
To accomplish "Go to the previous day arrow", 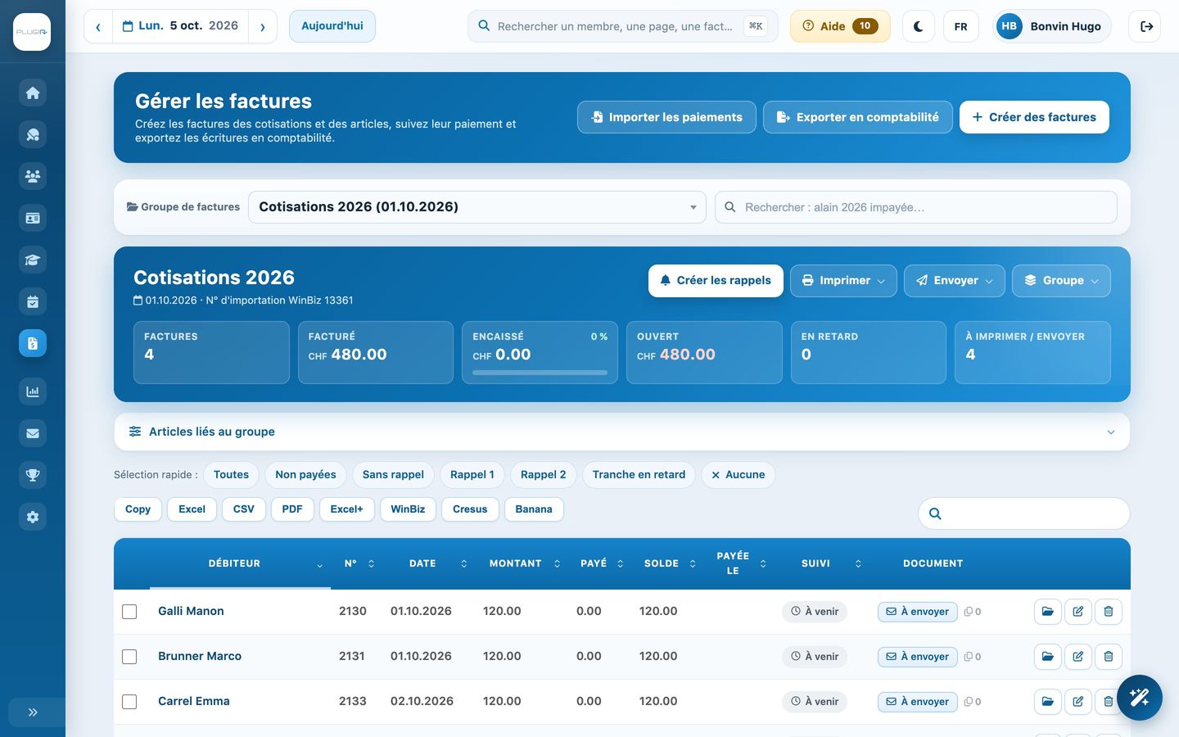I will 98,26.
